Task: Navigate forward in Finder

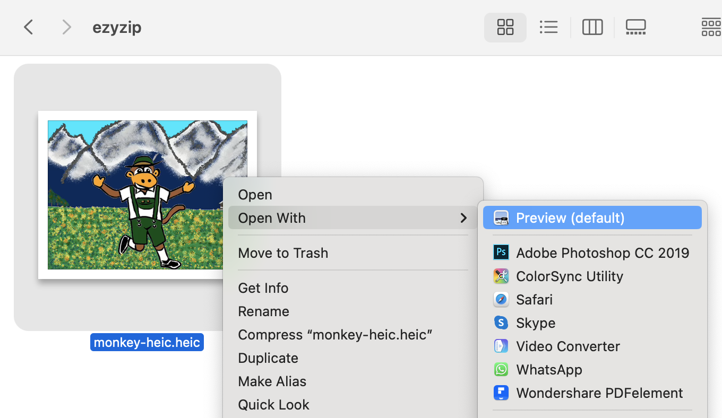Action: click(66, 27)
